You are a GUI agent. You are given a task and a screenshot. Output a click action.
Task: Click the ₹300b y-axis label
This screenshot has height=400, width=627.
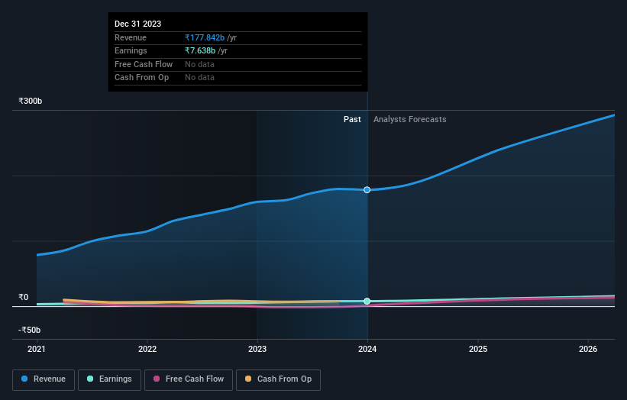point(30,101)
